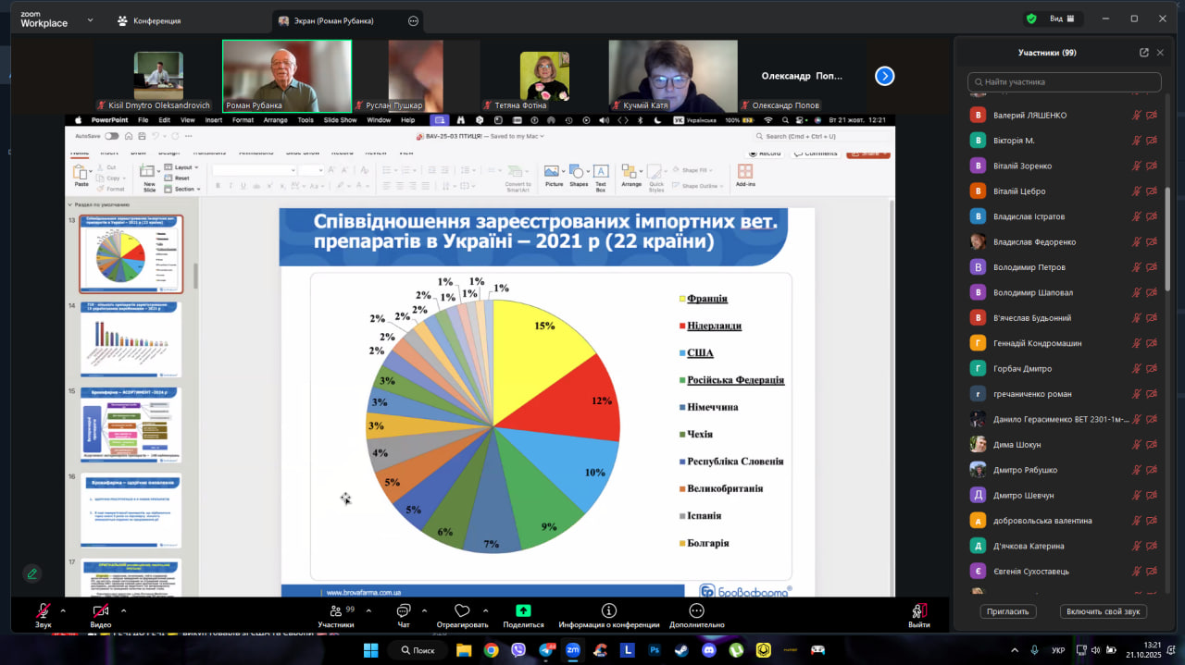Click the Пригласить button

[1007, 611]
